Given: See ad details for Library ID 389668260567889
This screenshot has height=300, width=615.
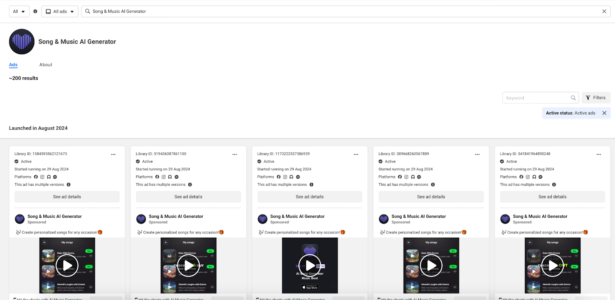Looking at the screenshot, I should (x=431, y=197).
